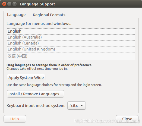142x126 pixels.
Task: Click the Close button at bottom
Action: point(127,119)
